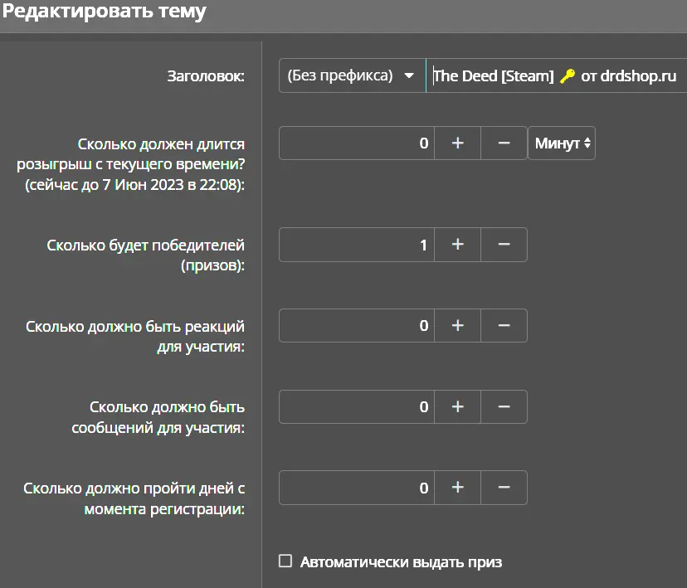
Task: Click the title field with 'The Deed [Steam]'
Action: 557,75
